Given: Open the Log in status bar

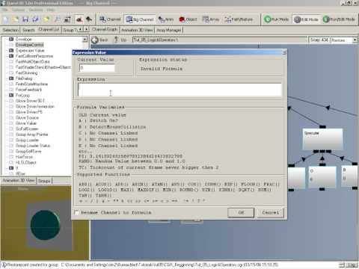Looking at the screenshot, I should (x=352, y=265).
